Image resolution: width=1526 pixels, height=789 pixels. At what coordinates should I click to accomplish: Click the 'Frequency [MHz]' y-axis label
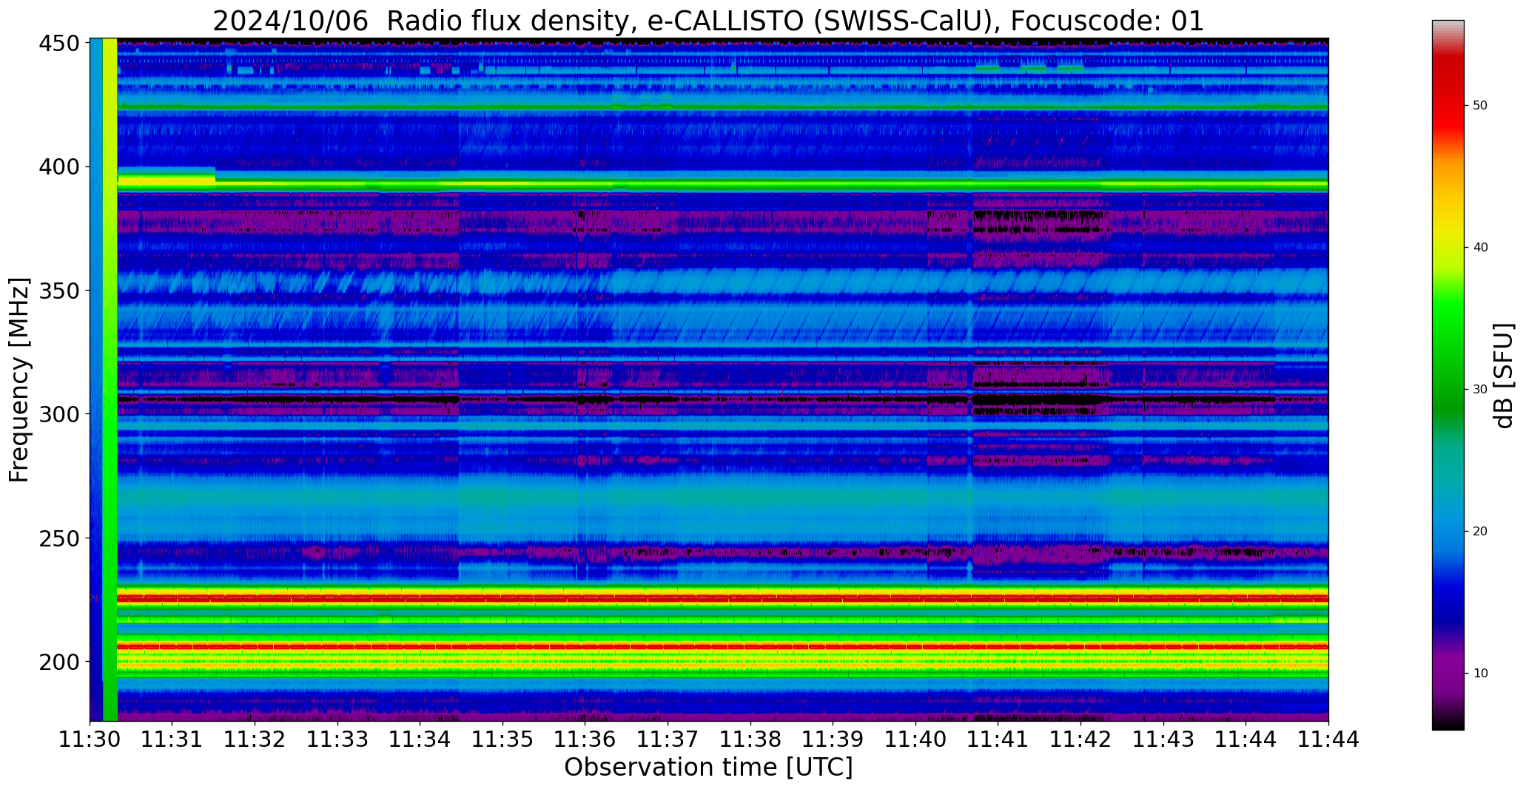(19, 380)
